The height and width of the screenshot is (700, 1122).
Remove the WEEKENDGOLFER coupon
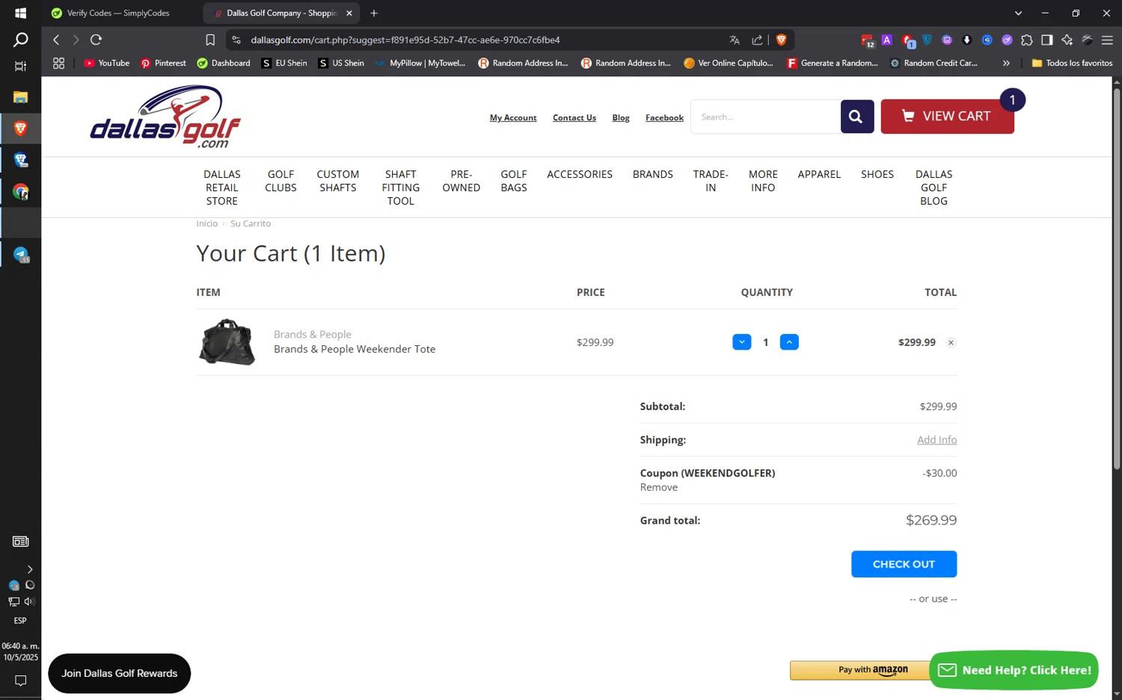pyautogui.click(x=658, y=487)
